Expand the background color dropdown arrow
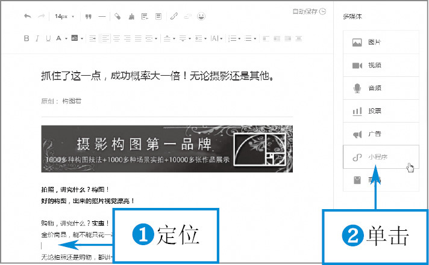 82,38
